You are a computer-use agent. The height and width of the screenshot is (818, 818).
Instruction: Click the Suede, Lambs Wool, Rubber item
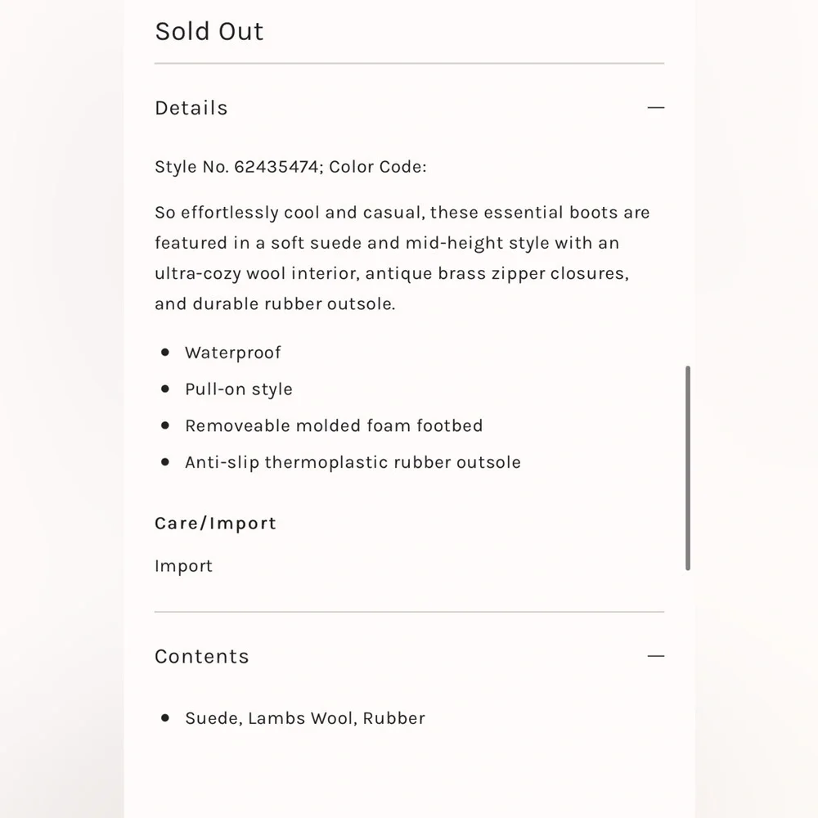click(x=305, y=718)
